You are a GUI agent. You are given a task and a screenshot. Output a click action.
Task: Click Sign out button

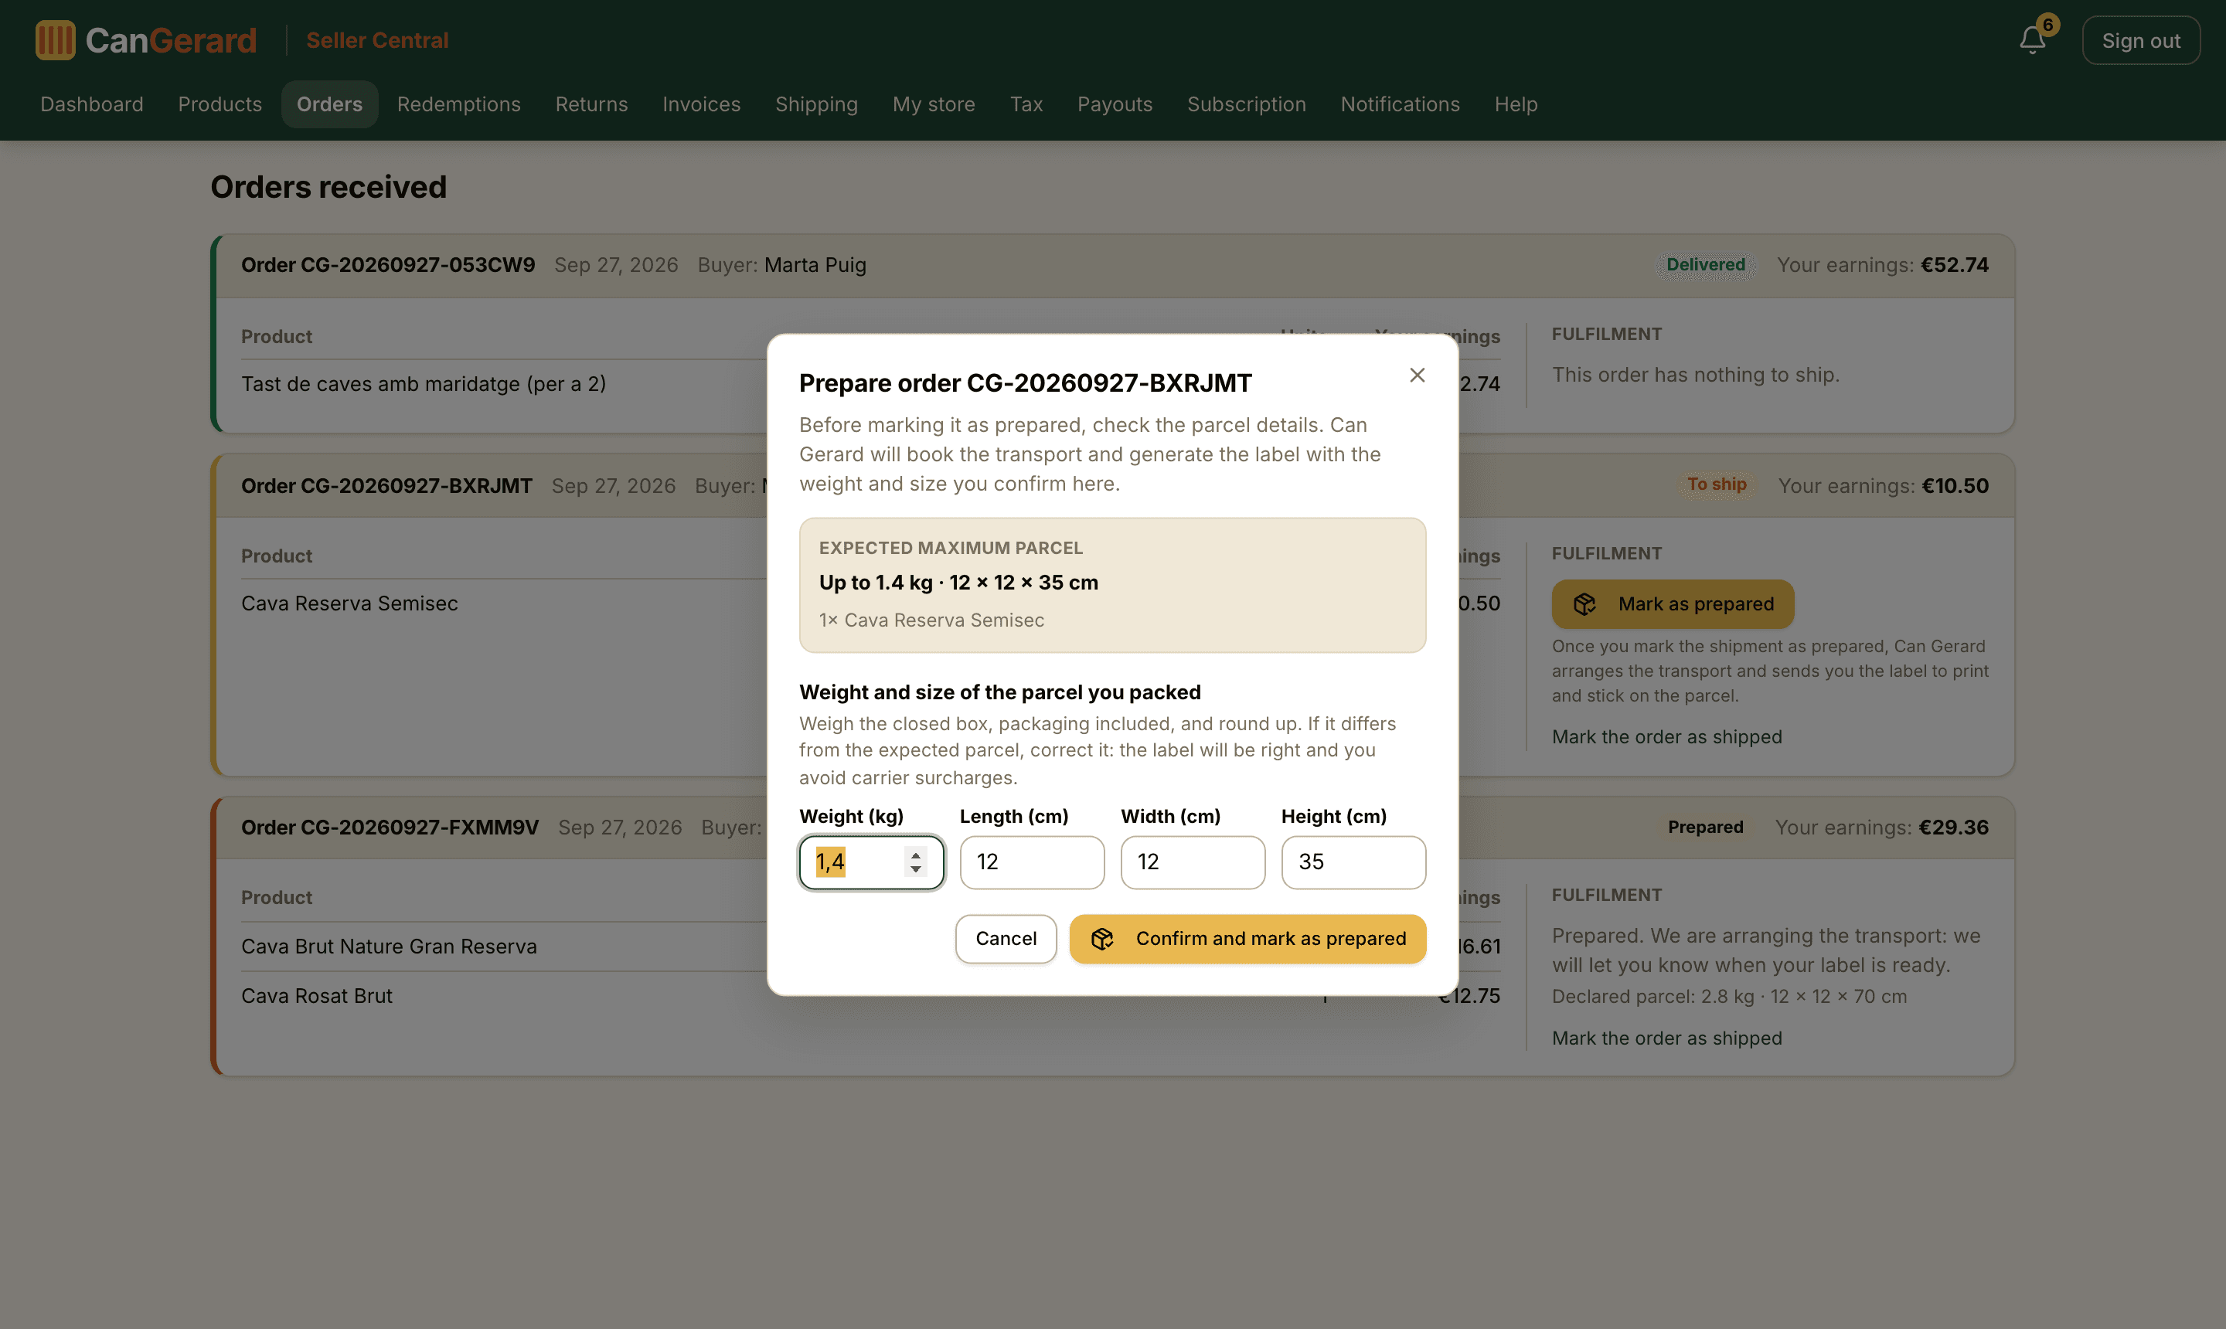pos(2141,40)
